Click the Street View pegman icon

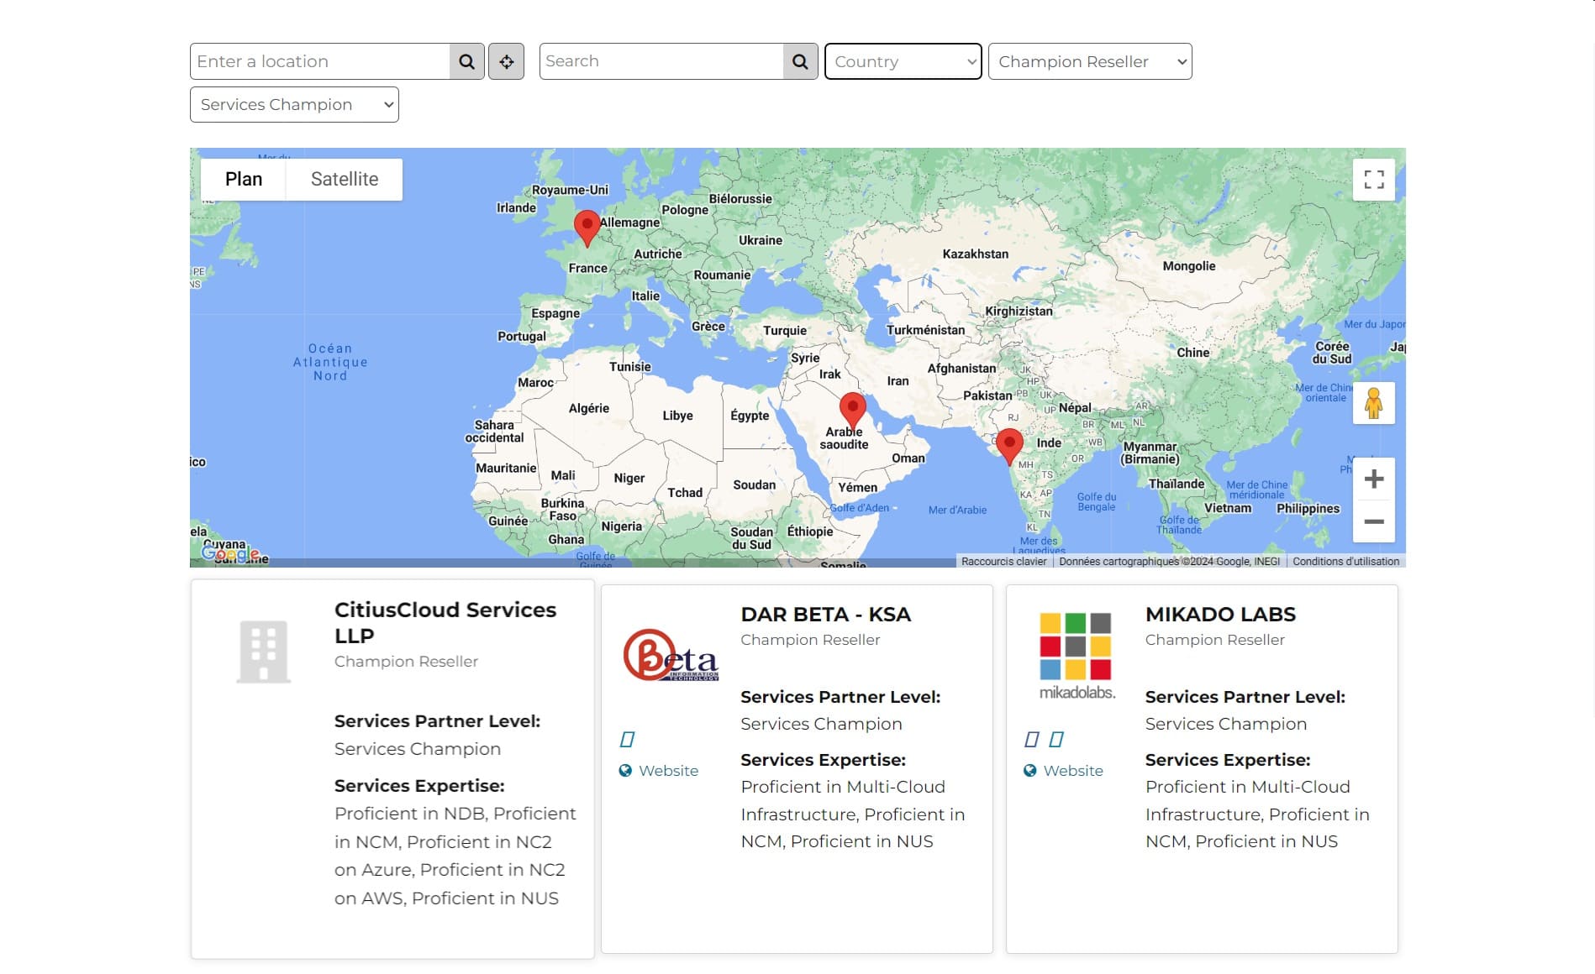(x=1374, y=404)
